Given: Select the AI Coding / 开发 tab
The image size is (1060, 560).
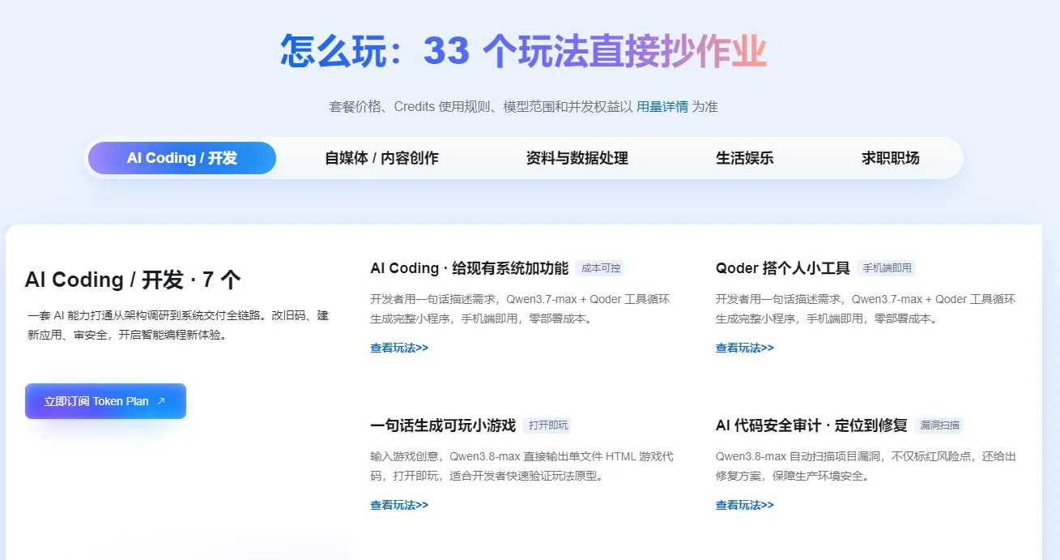Looking at the screenshot, I should point(182,158).
